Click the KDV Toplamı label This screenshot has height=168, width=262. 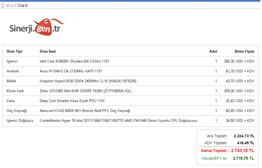click(216, 143)
